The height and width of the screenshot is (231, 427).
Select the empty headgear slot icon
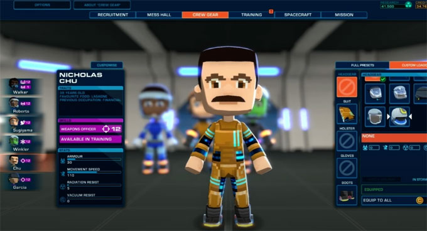pyautogui.click(x=347, y=87)
